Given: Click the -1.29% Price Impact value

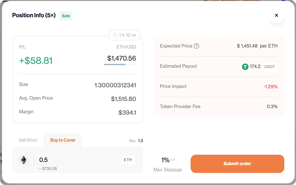Looking at the screenshot, I should click(270, 87).
